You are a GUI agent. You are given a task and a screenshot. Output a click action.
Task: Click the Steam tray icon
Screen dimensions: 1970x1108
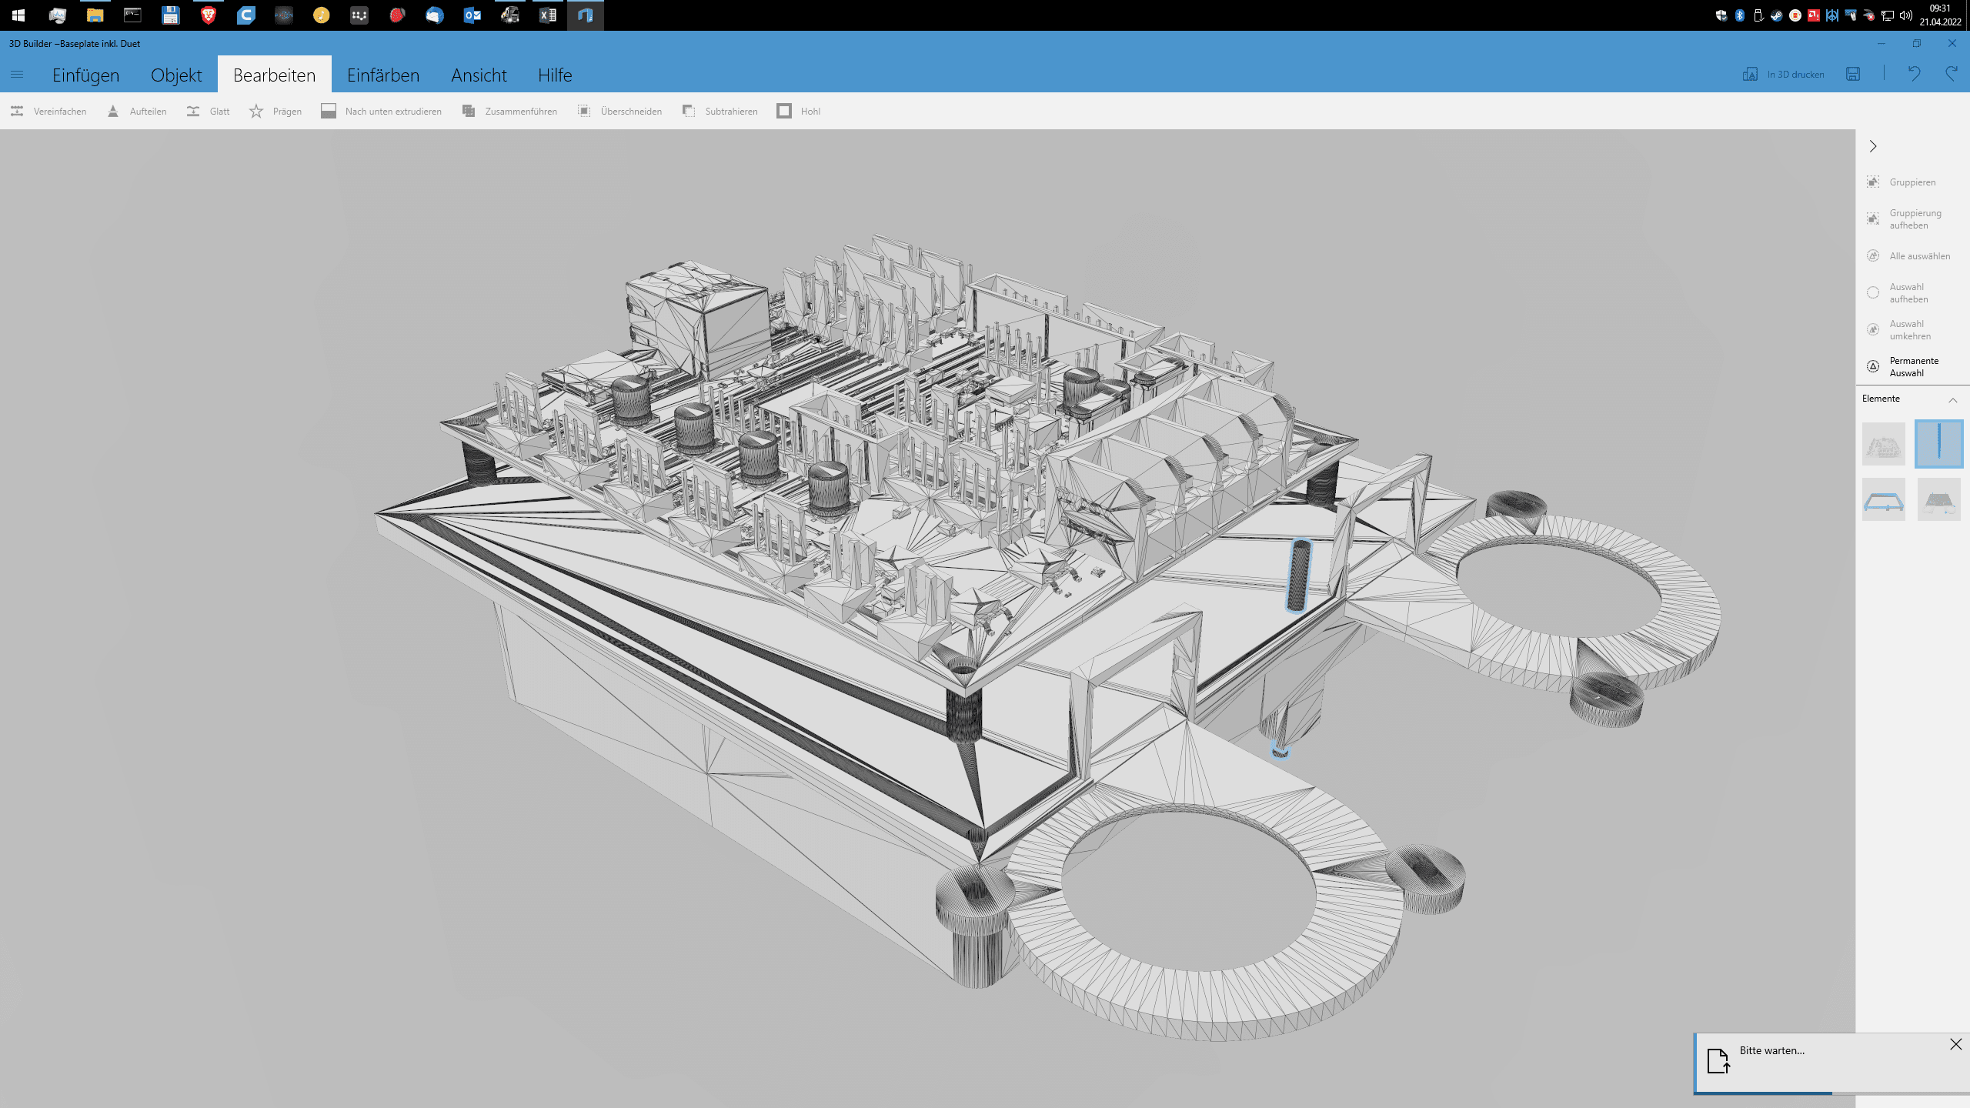click(1777, 15)
